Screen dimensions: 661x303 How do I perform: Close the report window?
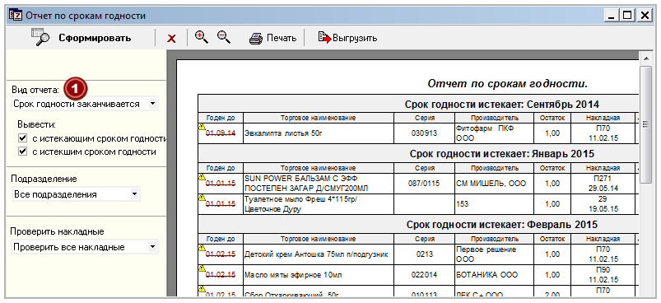(644, 16)
